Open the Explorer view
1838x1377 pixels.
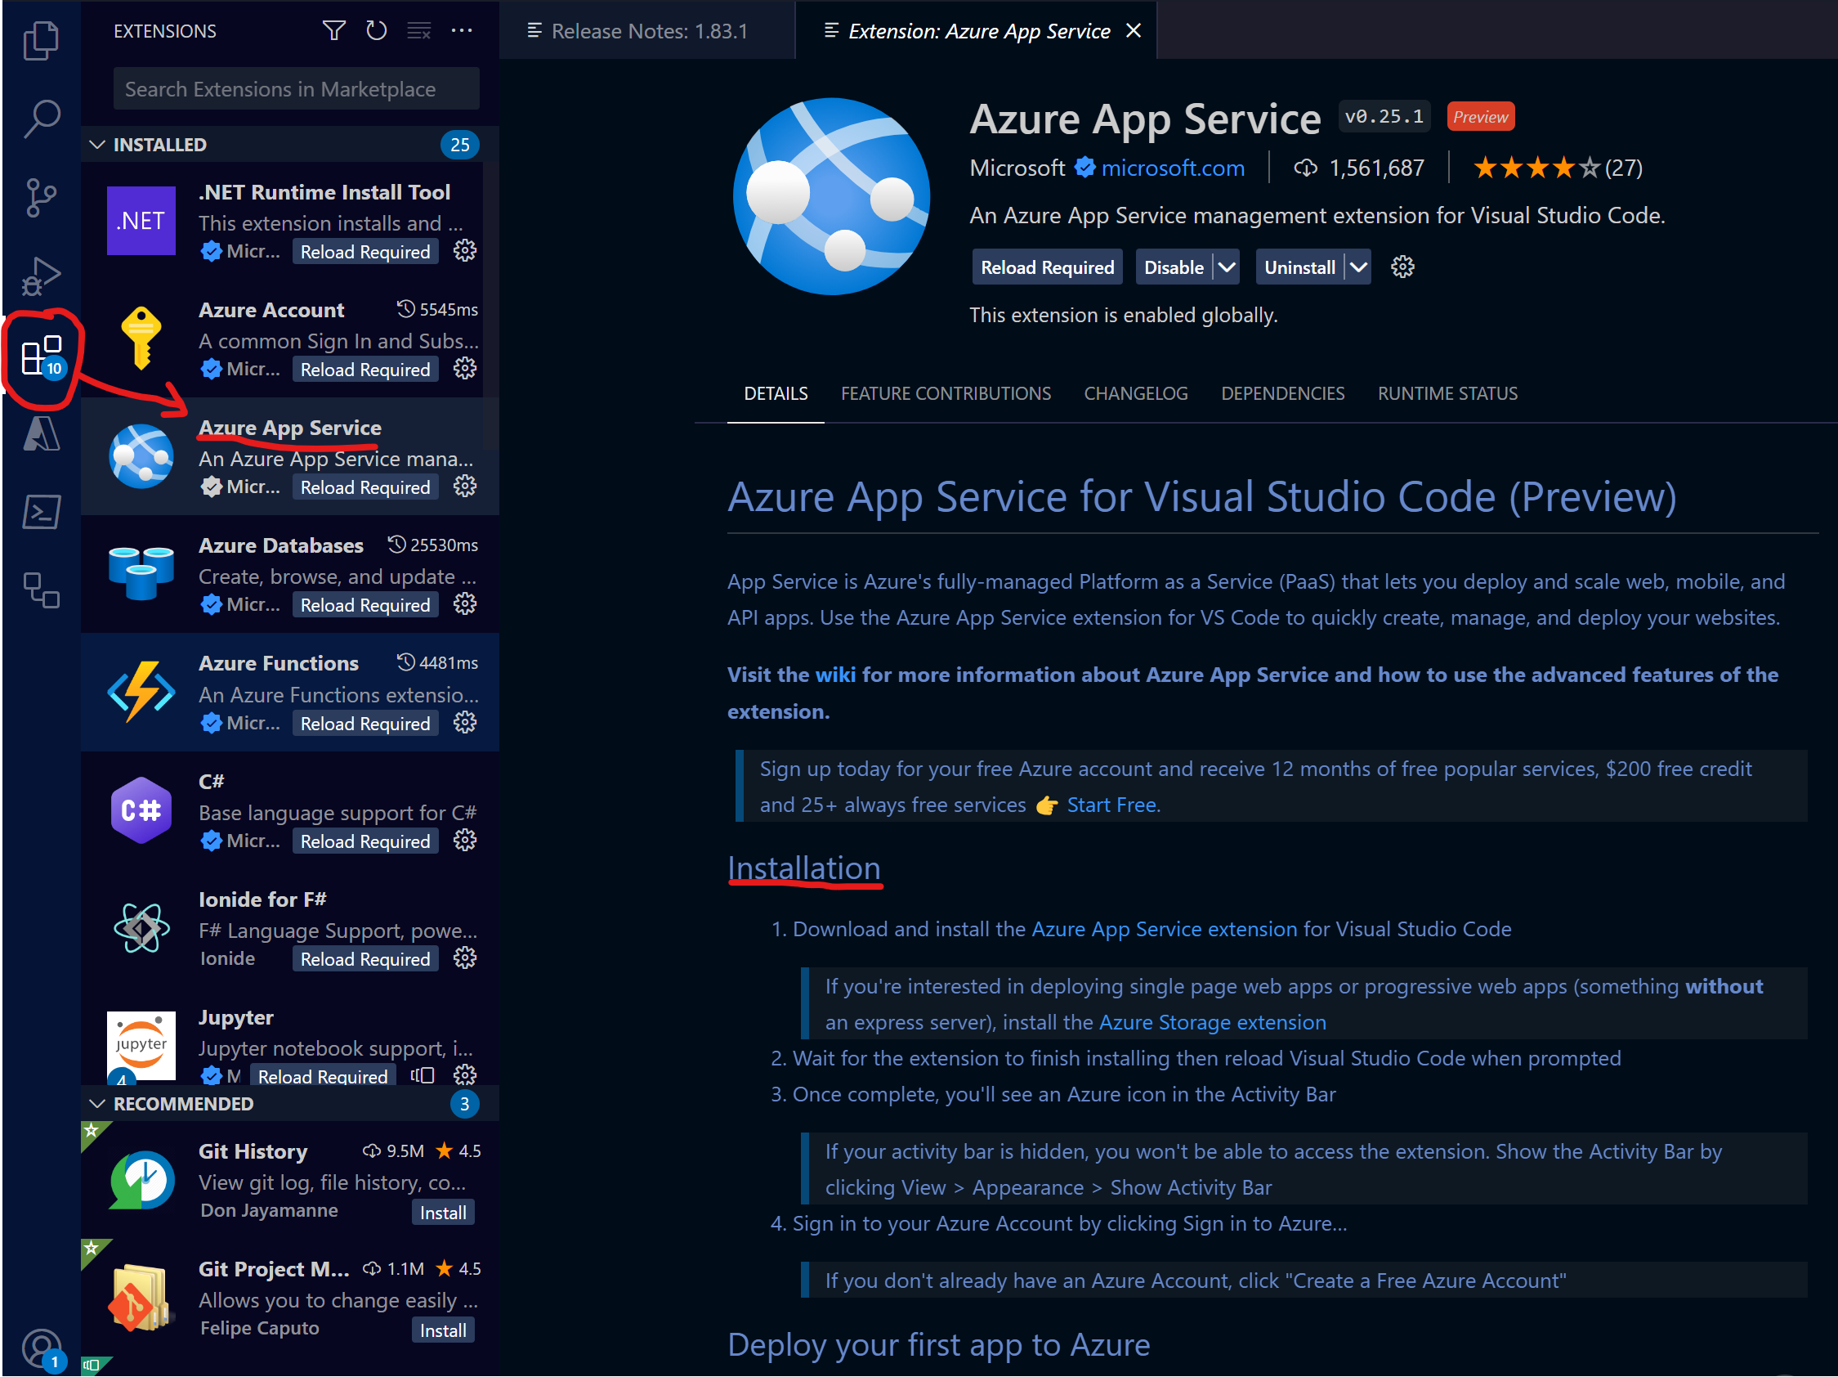pyautogui.click(x=41, y=39)
